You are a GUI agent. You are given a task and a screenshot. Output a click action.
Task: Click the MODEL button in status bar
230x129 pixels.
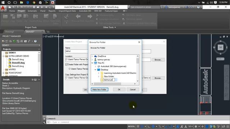click(x=132, y=126)
